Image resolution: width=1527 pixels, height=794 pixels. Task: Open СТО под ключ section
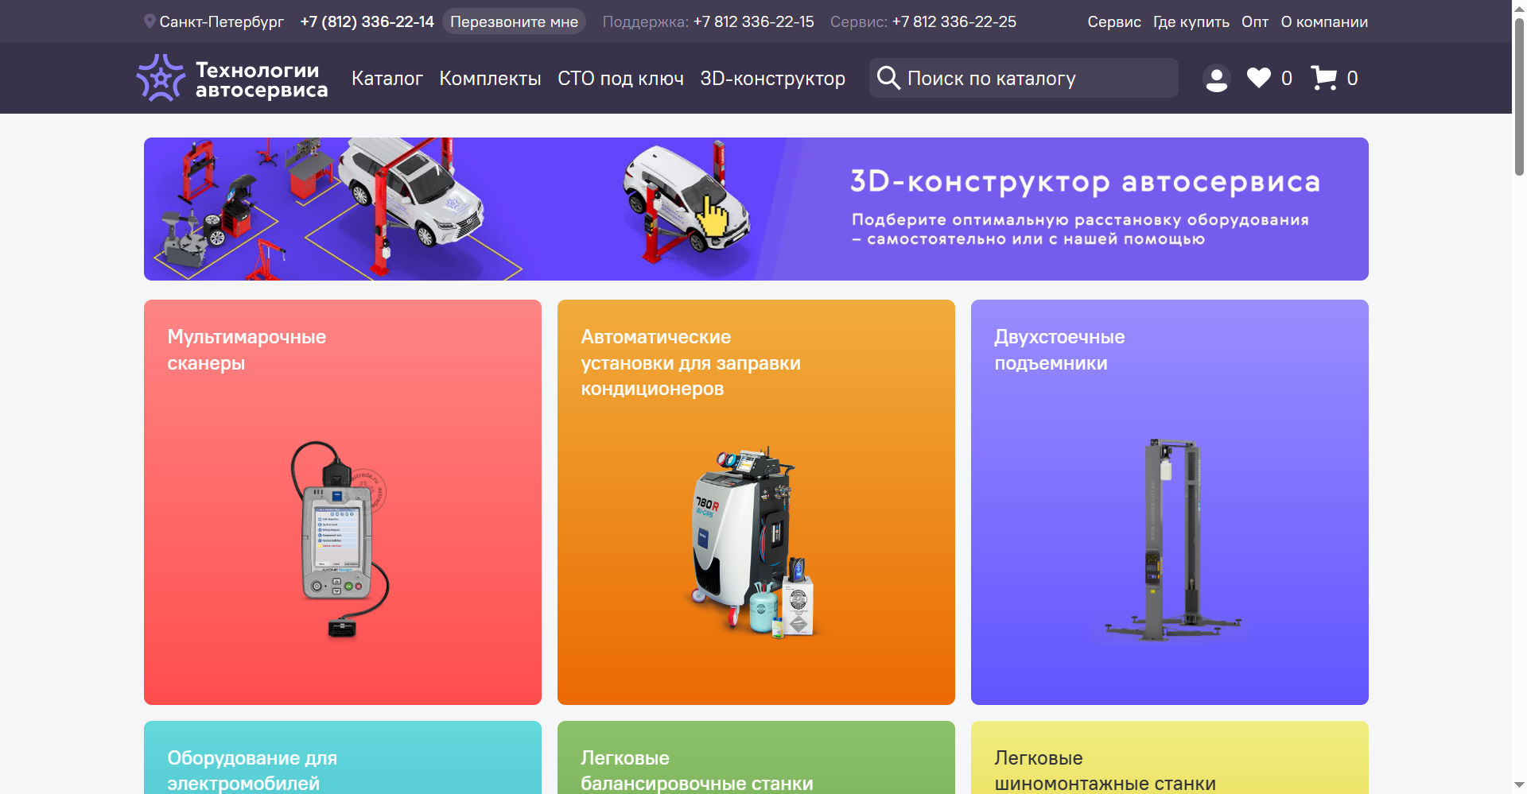[620, 78]
